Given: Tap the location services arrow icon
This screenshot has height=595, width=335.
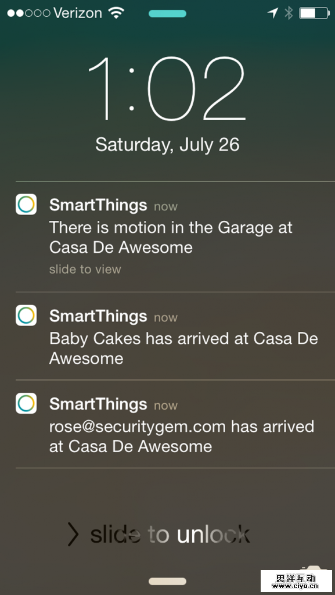Looking at the screenshot, I should pyautogui.click(x=272, y=13).
